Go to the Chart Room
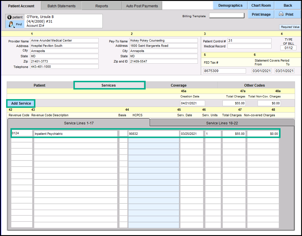Screen dimensions: 302x236 tap(261, 6)
